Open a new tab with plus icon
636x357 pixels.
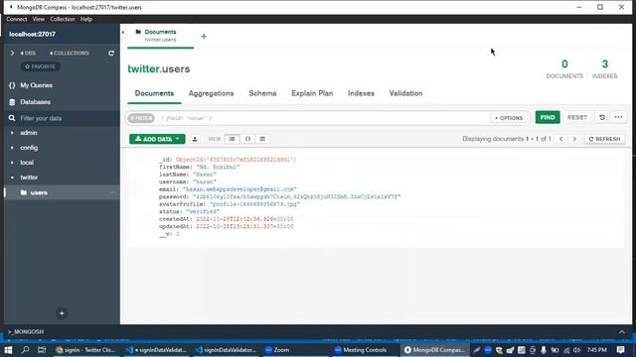pyautogui.click(x=204, y=37)
